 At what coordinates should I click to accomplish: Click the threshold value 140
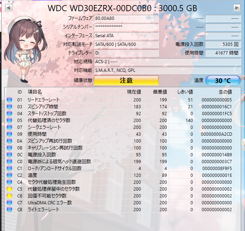coord(189,121)
